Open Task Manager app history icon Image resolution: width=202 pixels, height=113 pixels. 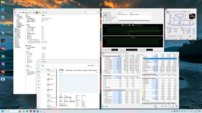pos(39,75)
